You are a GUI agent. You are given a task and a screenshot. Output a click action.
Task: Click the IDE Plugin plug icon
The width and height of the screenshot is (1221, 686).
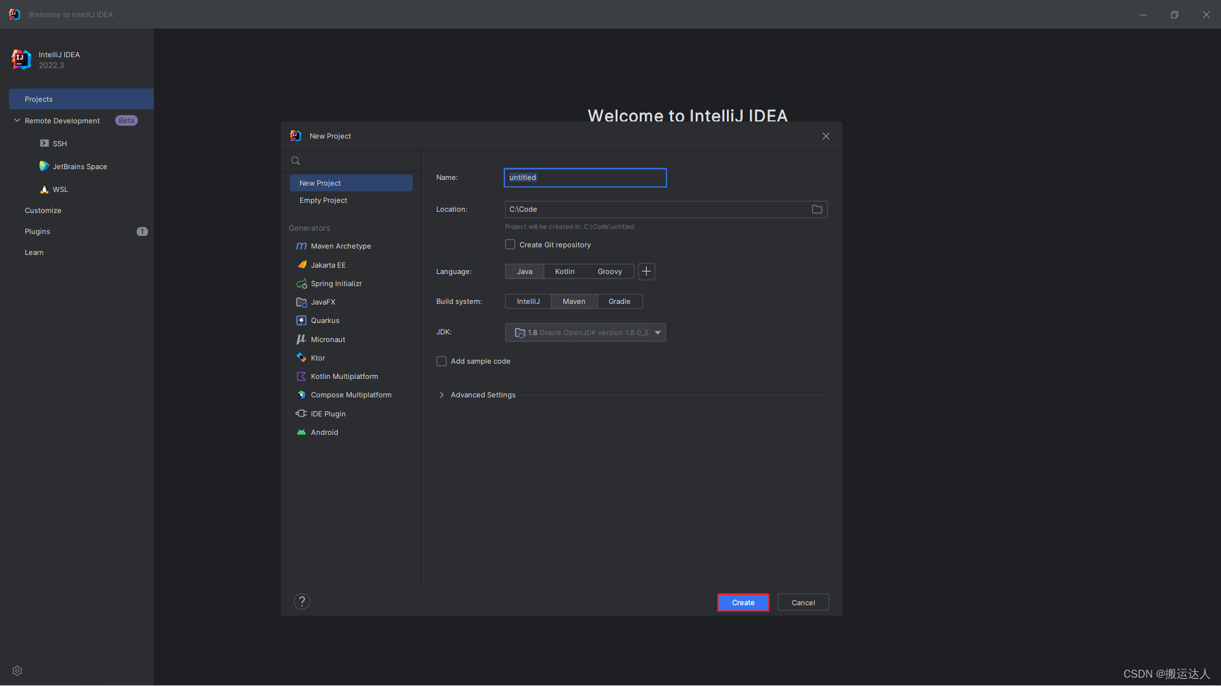coord(301,414)
